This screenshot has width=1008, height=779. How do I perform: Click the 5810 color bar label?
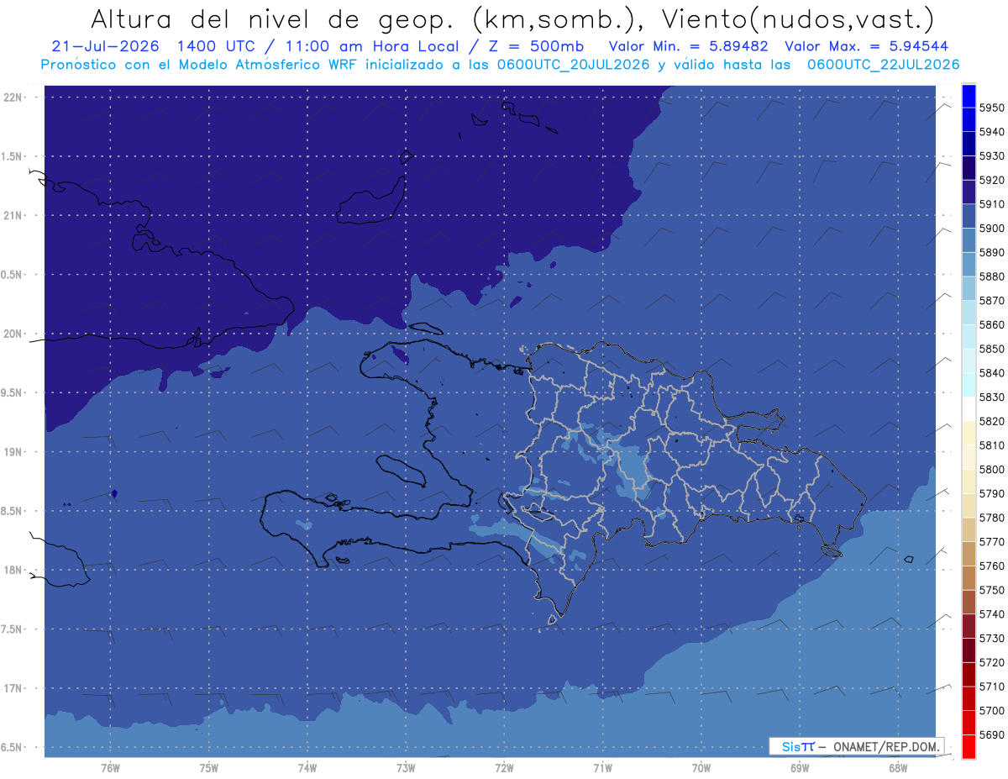991,445
